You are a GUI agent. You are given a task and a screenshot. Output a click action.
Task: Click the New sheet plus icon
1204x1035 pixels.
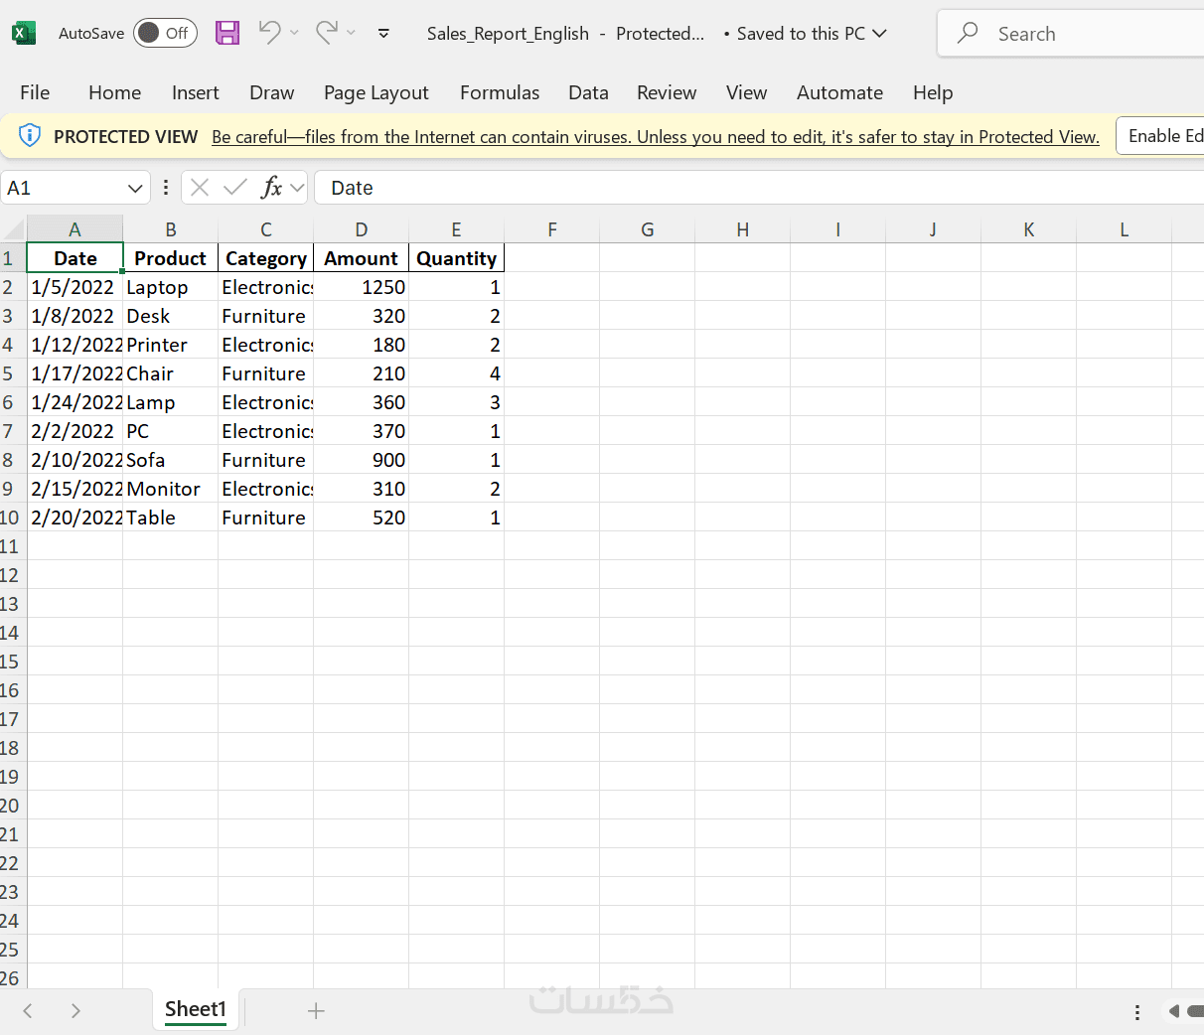[316, 1011]
